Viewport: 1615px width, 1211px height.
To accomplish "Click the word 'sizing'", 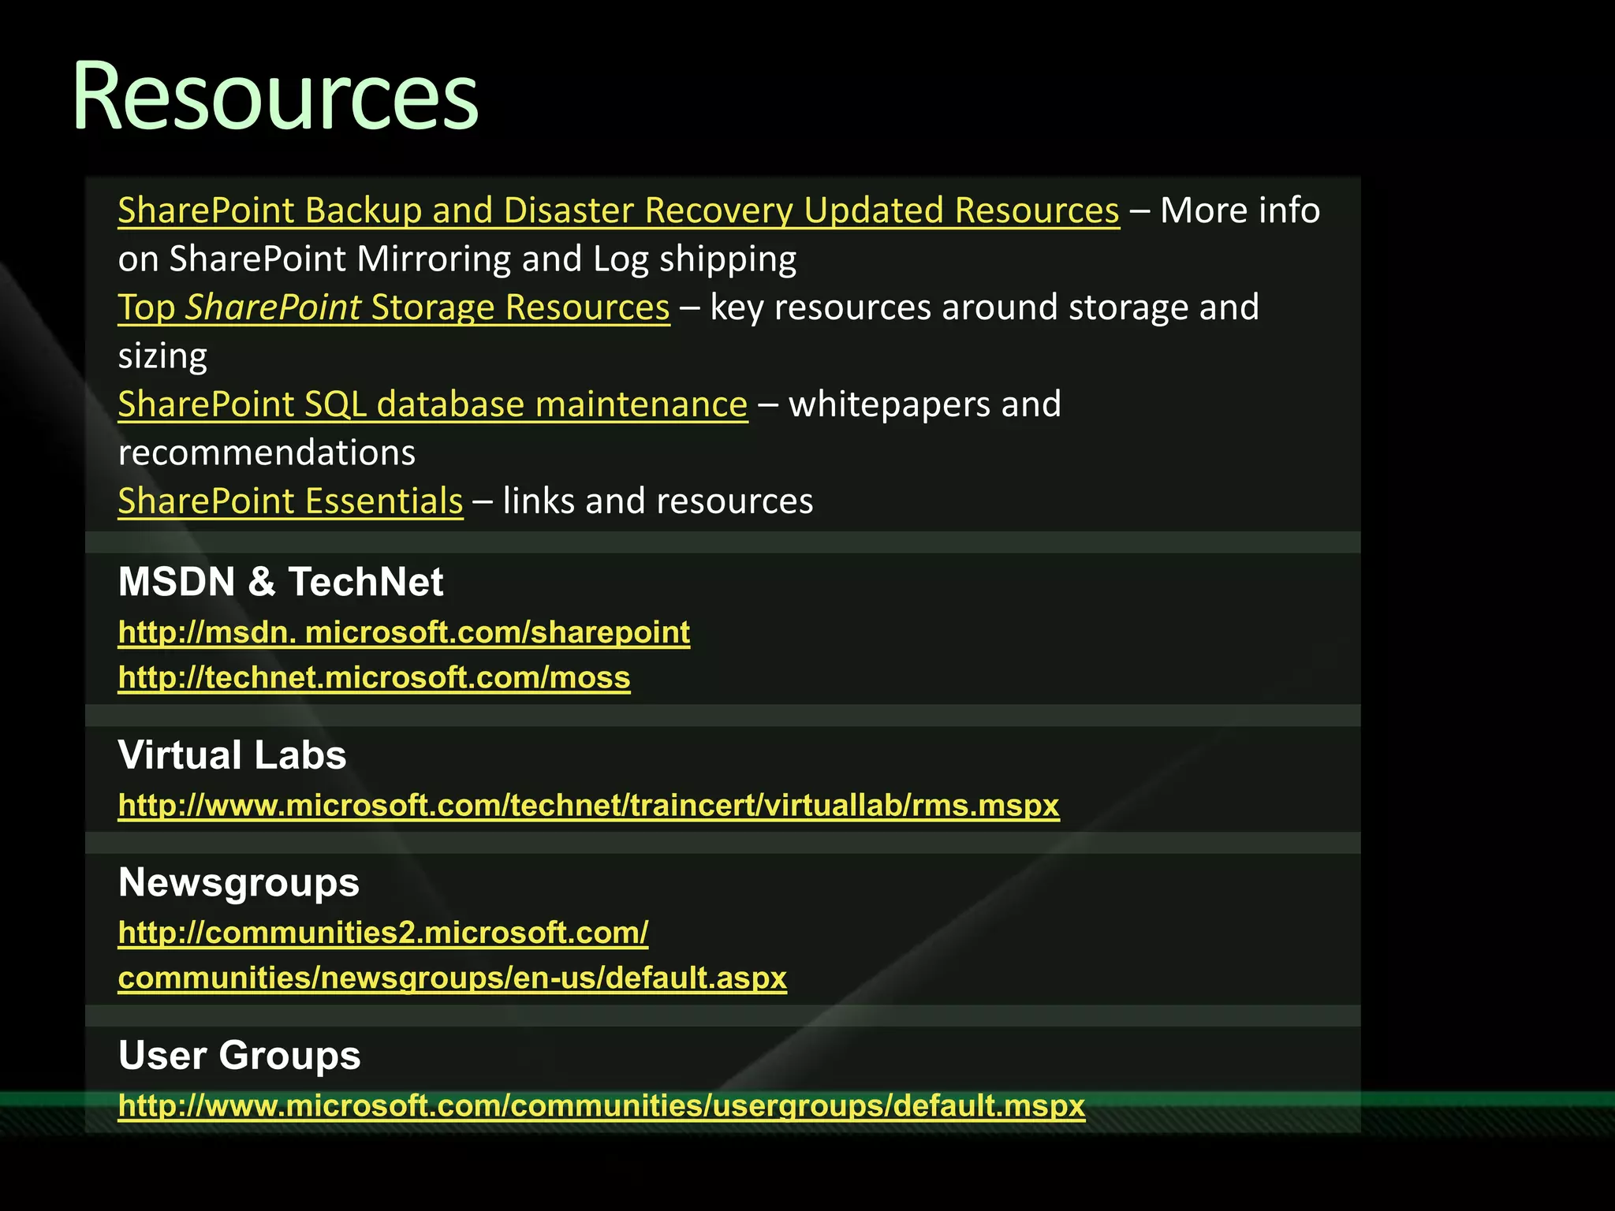I will [x=162, y=357].
